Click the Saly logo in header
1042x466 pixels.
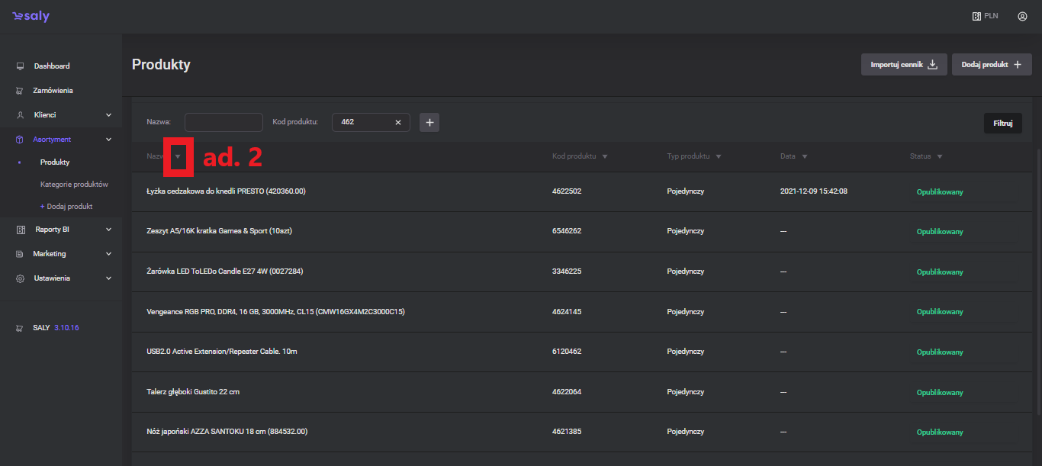pos(31,16)
